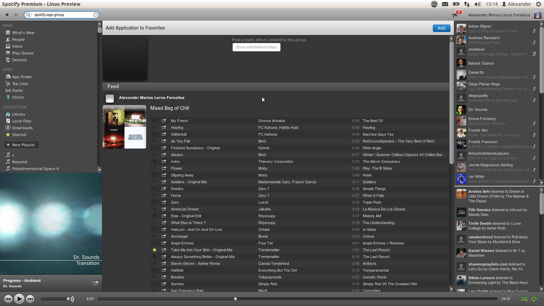Open Barack Obama in friends list

(x=480, y=63)
